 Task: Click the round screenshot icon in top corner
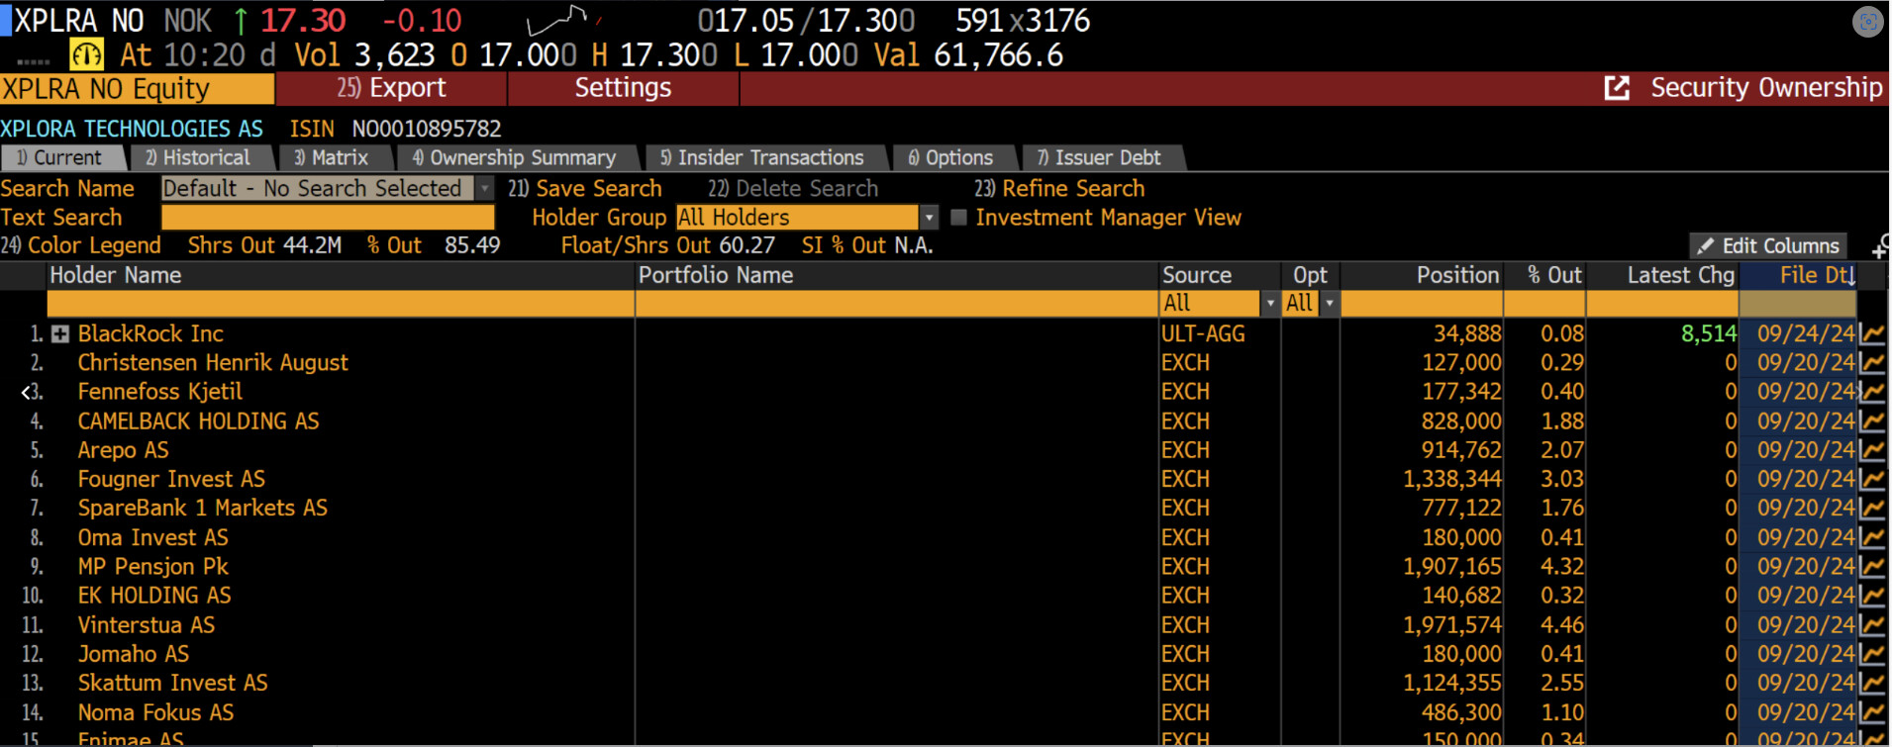(x=1867, y=22)
